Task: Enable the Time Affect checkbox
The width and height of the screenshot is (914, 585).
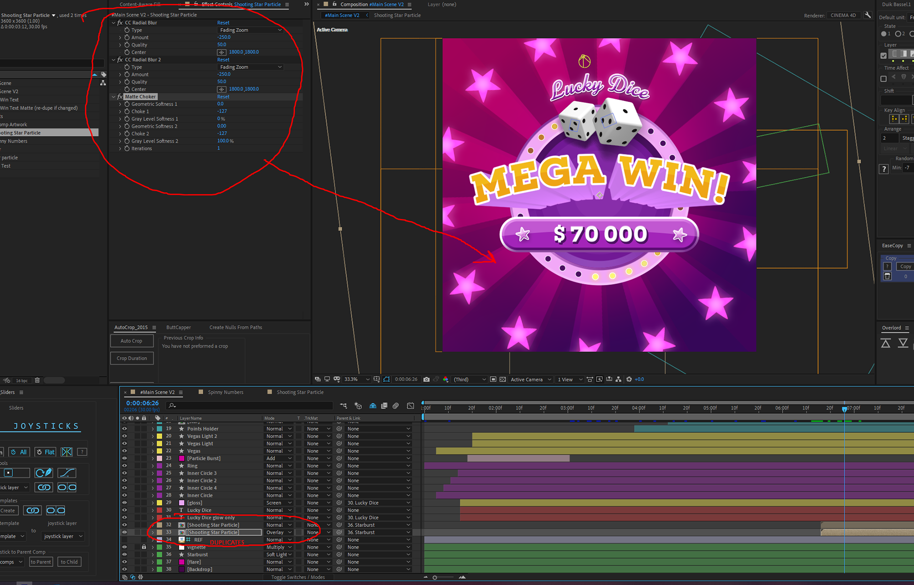Action: (x=884, y=78)
